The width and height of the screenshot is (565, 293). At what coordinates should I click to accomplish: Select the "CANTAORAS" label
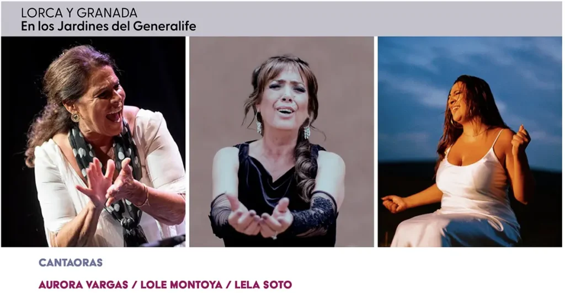(71, 263)
